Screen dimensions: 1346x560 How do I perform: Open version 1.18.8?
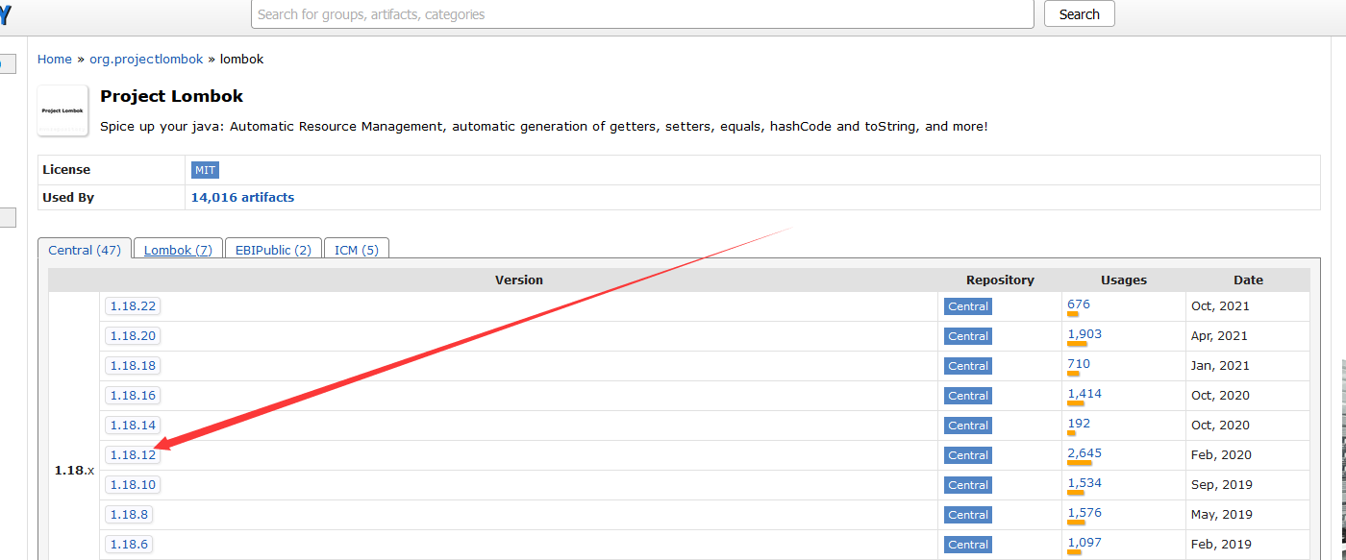click(129, 515)
